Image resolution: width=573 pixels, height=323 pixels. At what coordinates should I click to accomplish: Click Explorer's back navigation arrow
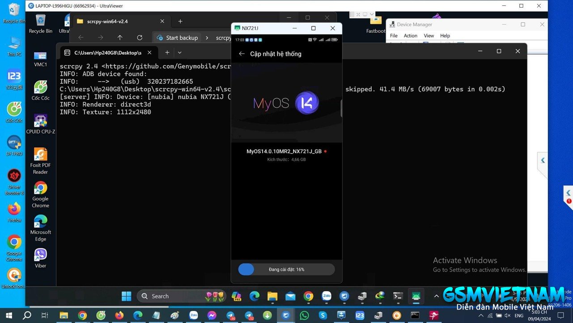81,38
